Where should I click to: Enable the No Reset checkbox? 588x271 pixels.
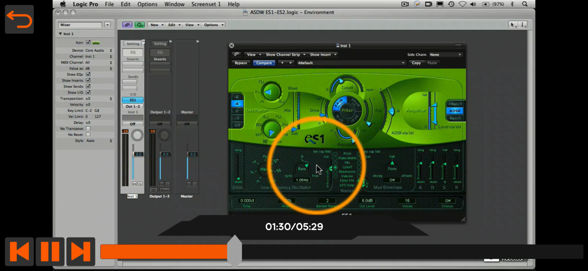[x=88, y=134]
